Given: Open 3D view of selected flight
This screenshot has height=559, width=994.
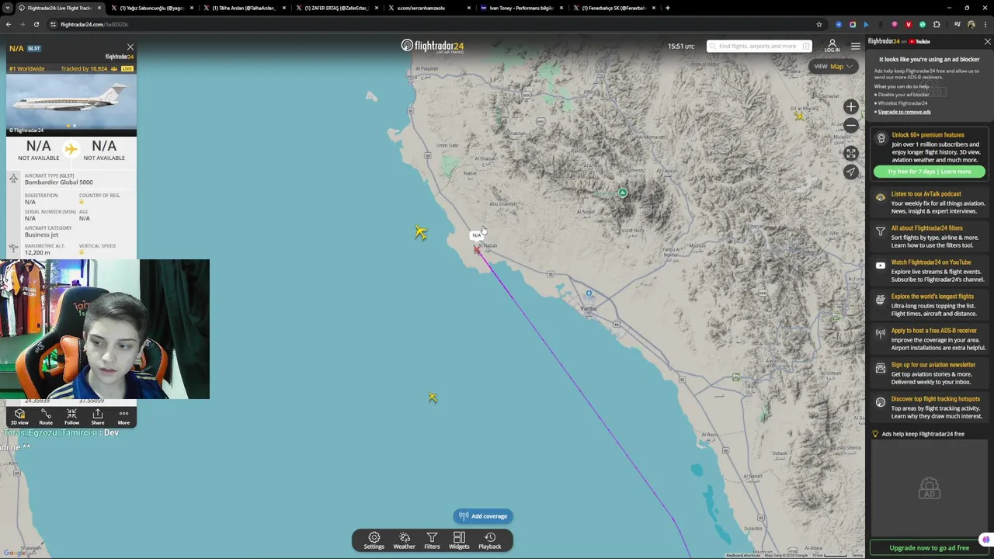Looking at the screenshot, I should tap(19, 417).
